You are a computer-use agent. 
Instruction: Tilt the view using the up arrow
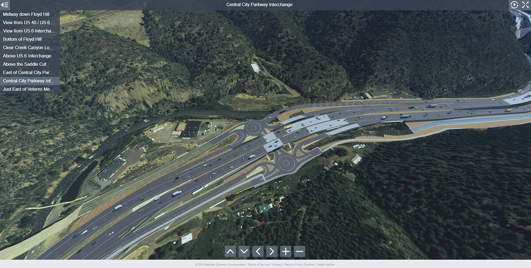click(230, 252)
